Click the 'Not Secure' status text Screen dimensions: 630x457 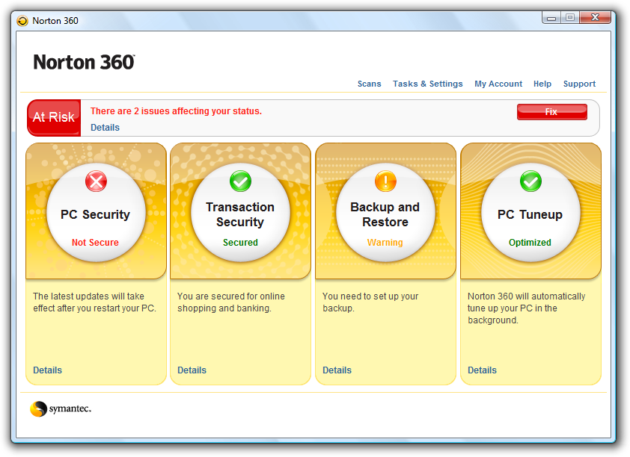(95, 243)
